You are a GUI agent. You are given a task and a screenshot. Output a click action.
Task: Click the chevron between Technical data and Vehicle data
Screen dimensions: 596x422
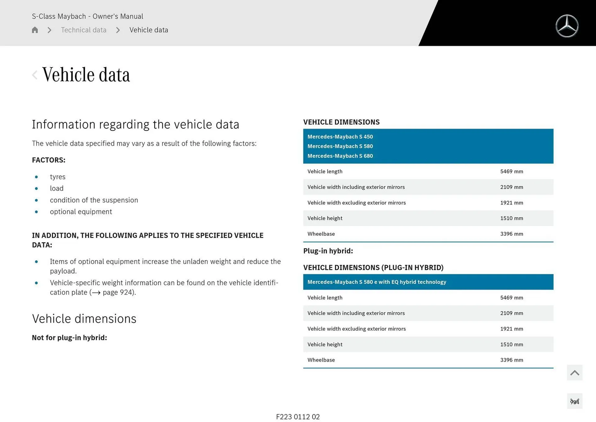click(118, 30)
